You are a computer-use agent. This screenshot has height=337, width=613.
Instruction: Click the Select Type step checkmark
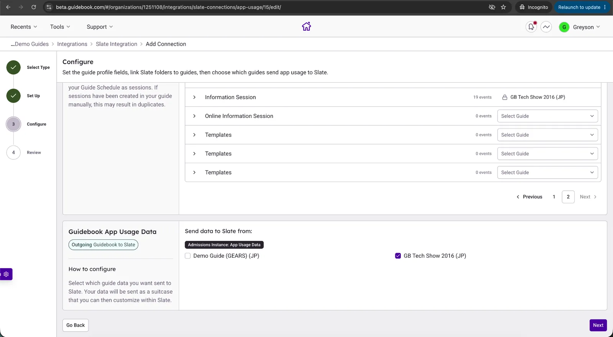coord(13,67)
